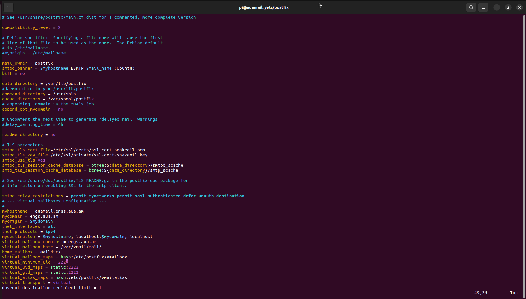Click the #daemon_directory commented line

pyautogui.click(x=48, y=89)
